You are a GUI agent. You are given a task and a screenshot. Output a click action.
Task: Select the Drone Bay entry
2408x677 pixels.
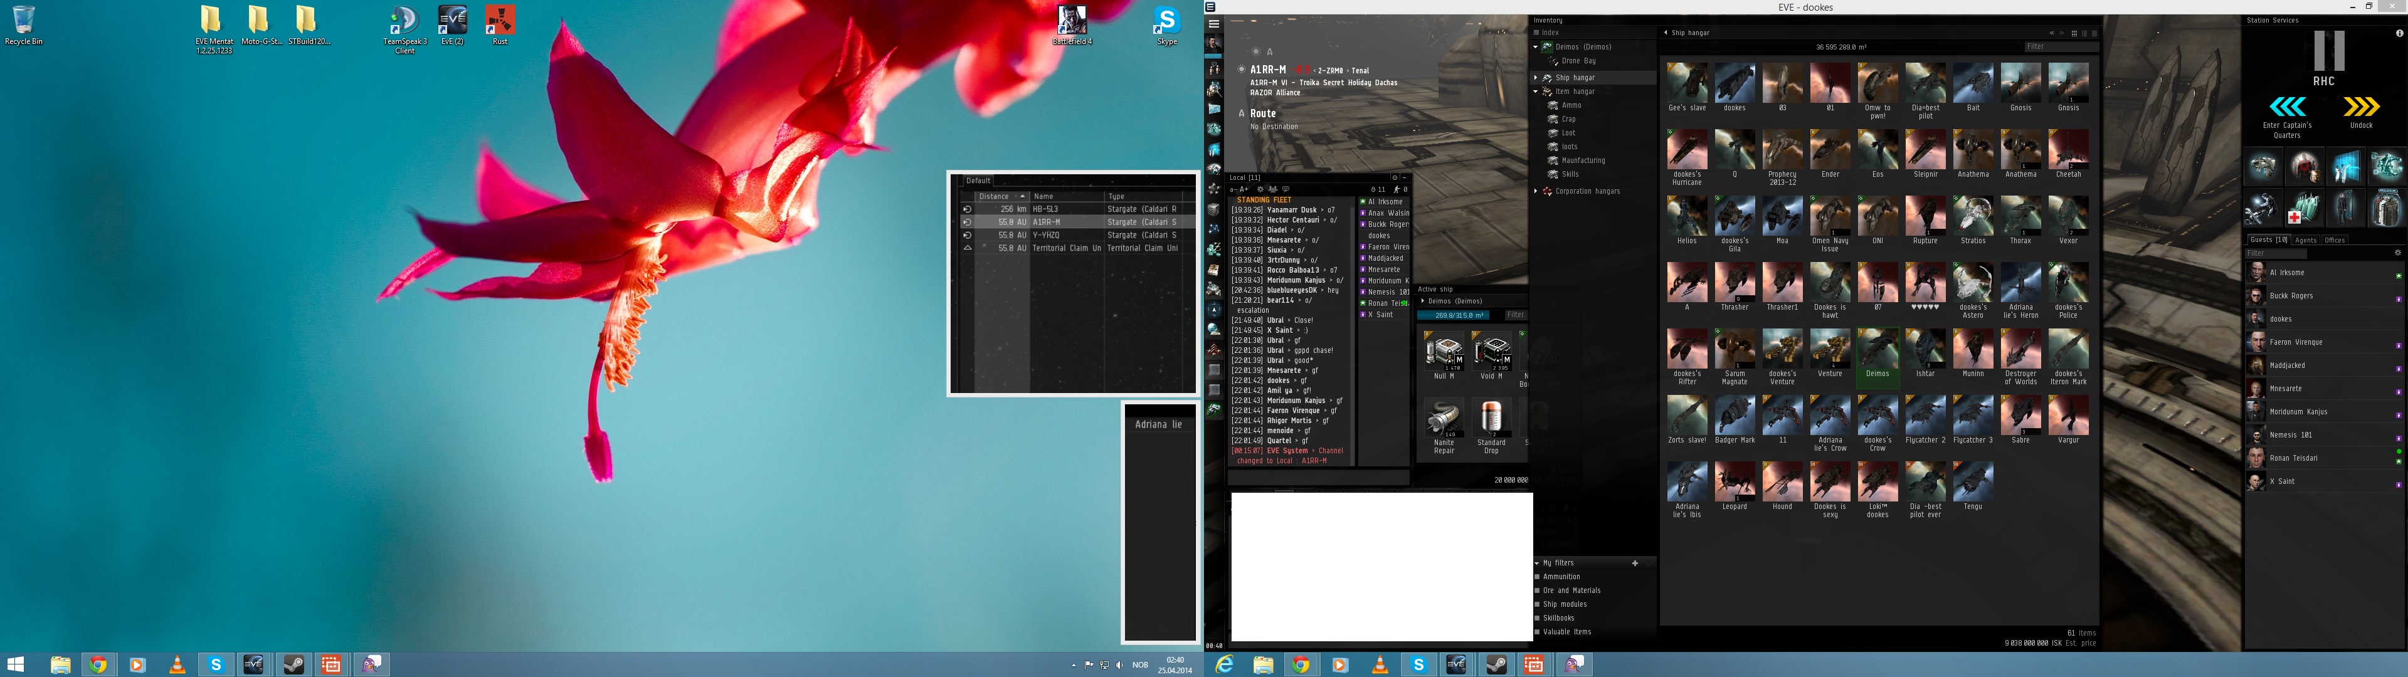(x=1578, y=61)
